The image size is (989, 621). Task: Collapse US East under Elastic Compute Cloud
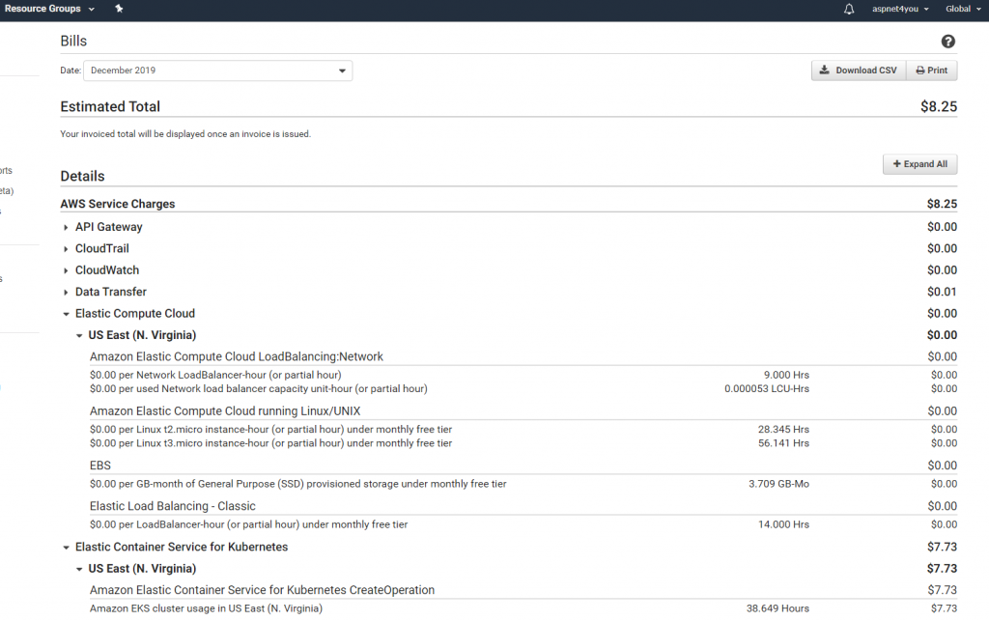pos(79,335)
